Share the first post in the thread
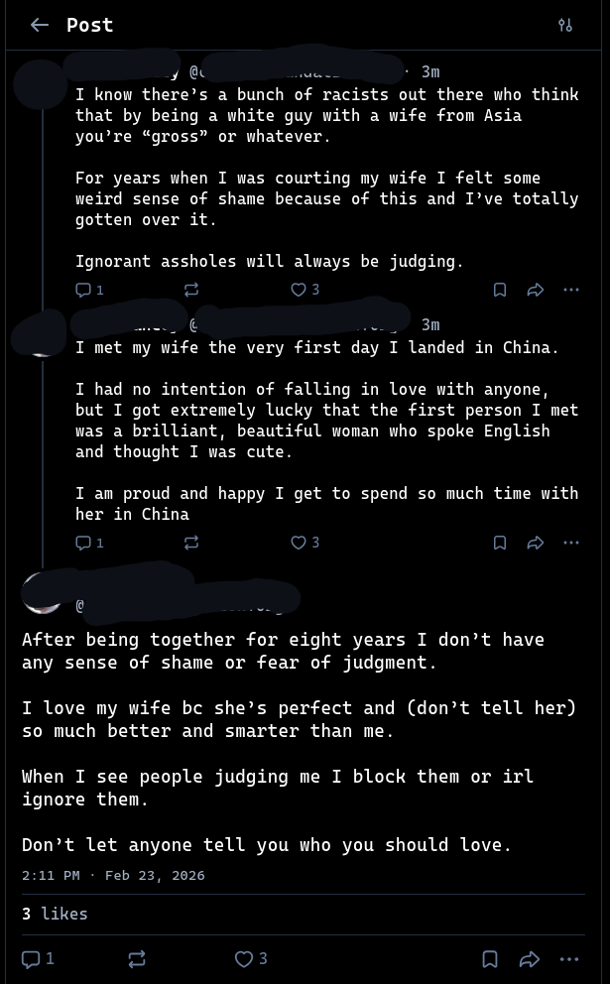610x984 pixels. coord(536,290)
